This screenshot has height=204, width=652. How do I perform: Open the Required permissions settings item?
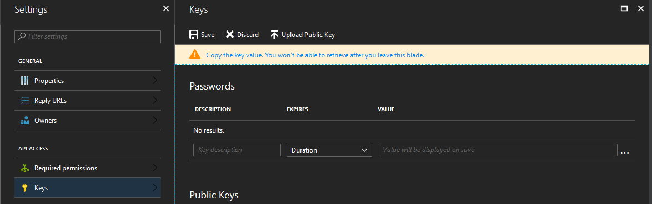pos(87,168)
